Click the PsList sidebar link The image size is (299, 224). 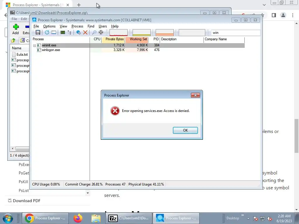click(x=24, y=190)
